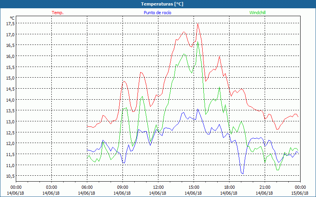This screenshot has height=197, width=316.
Task: Select the green Windchill legend label
Action: [258, 13]
